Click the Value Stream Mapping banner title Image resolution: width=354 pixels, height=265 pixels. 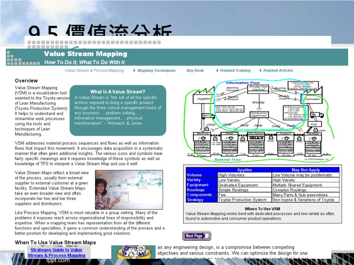[x=86, y=53]
